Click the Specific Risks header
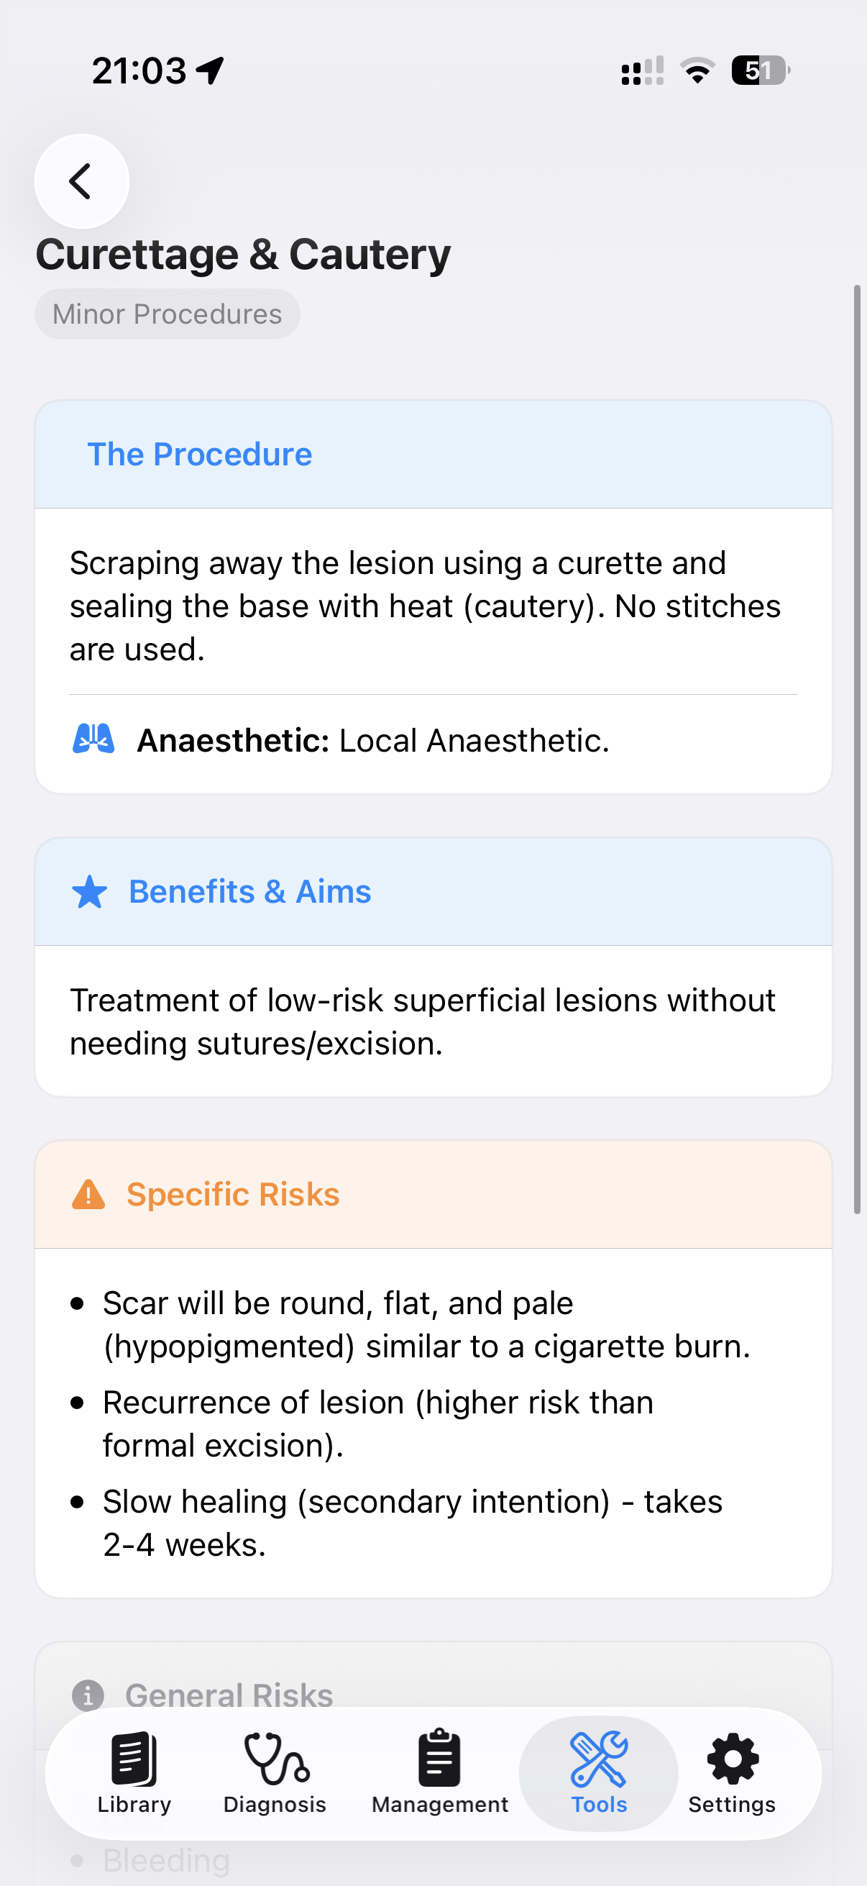Screen dimensions: 867x1886 (233, 1194)
